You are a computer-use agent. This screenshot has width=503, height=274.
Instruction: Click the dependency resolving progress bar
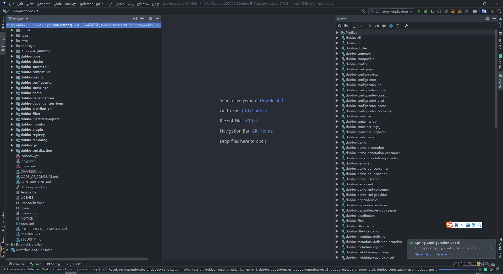(x=457, y=270)
